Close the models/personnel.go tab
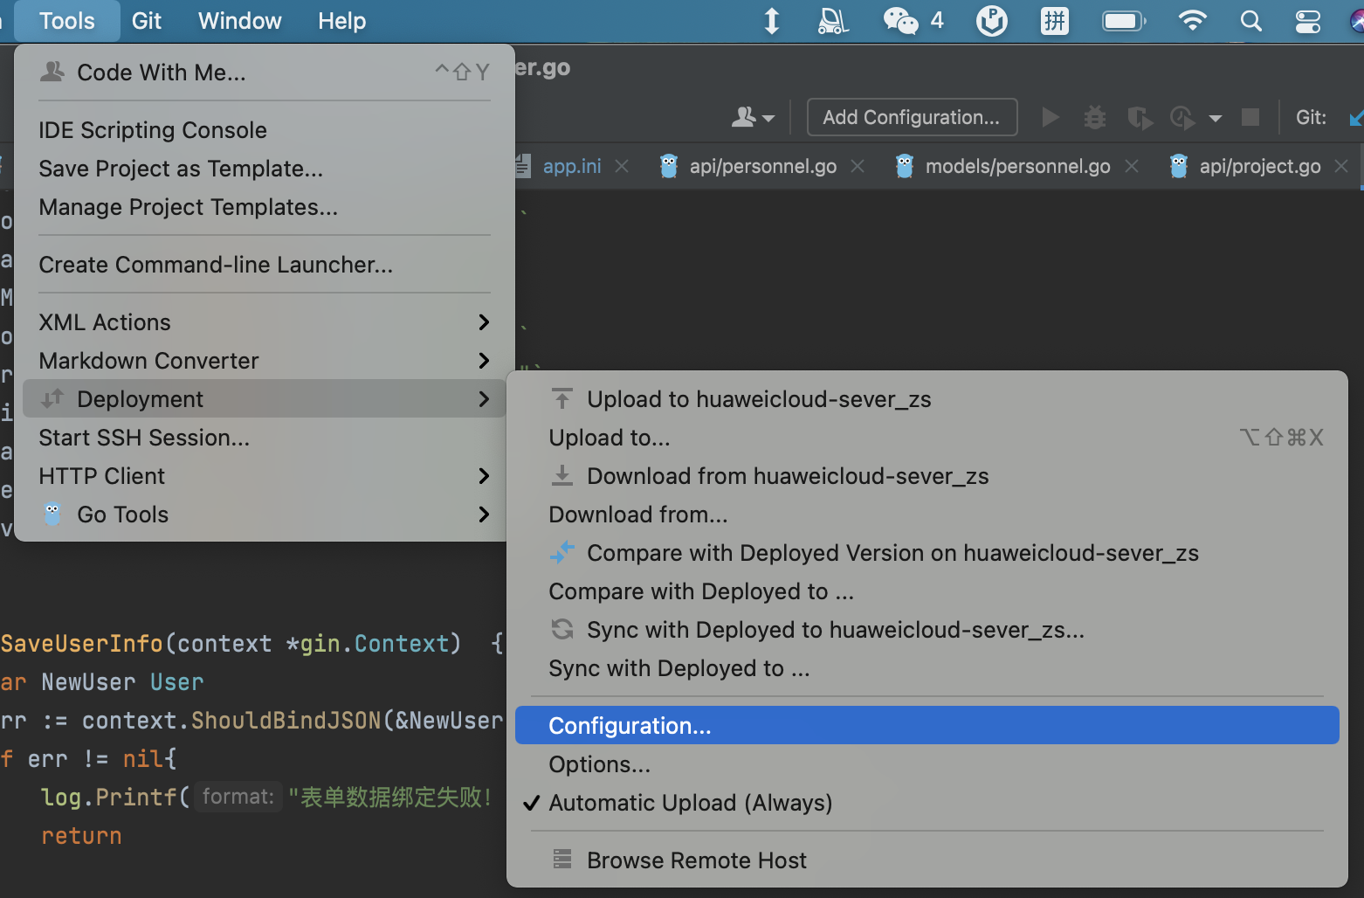Screen dimensions: 1364x898 click(1132, 166)
